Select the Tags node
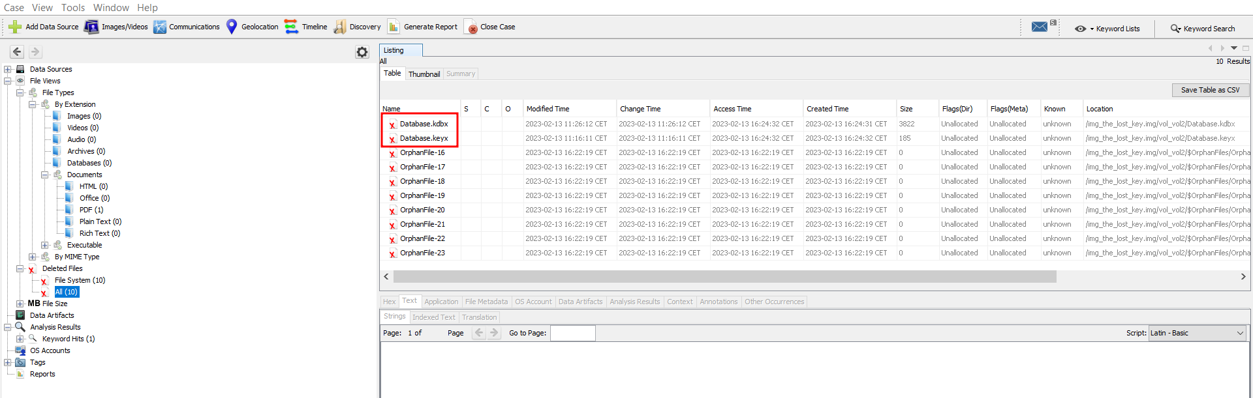The height and width of the screenshot is (398, 1253). pos(38,362)
